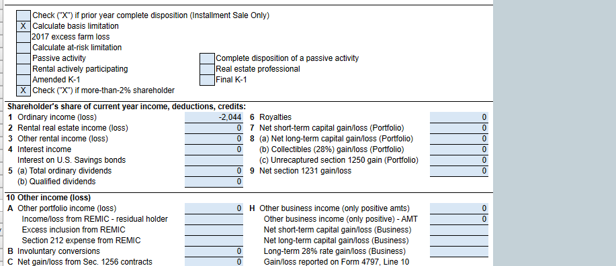Check Complete disposition of a passive activity

[208, 58]
